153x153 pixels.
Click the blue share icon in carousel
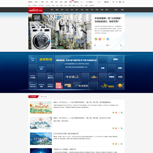coord(108,39)
